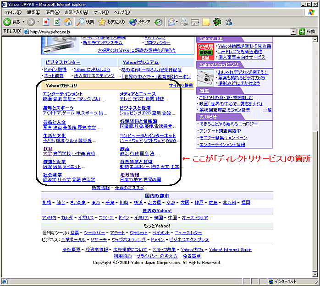Open the Back button history dropdown arrow
Screen dimensions: 320x286
click(x=23, y=22)
